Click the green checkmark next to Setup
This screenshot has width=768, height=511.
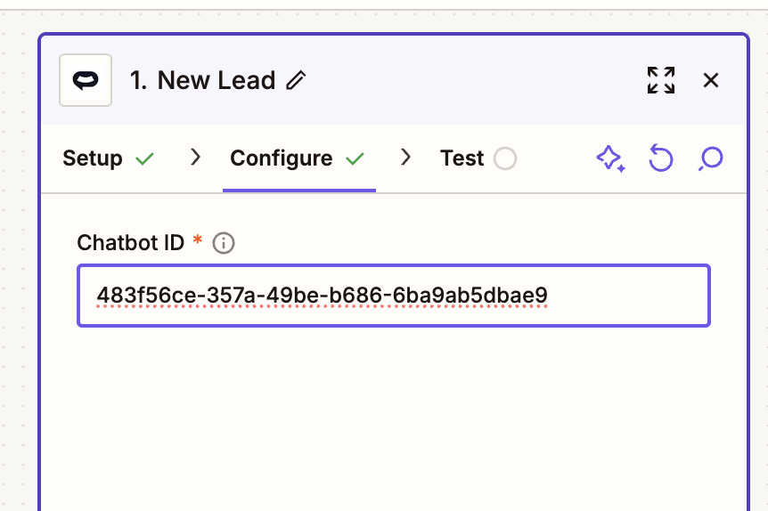[x=144, y=158]
